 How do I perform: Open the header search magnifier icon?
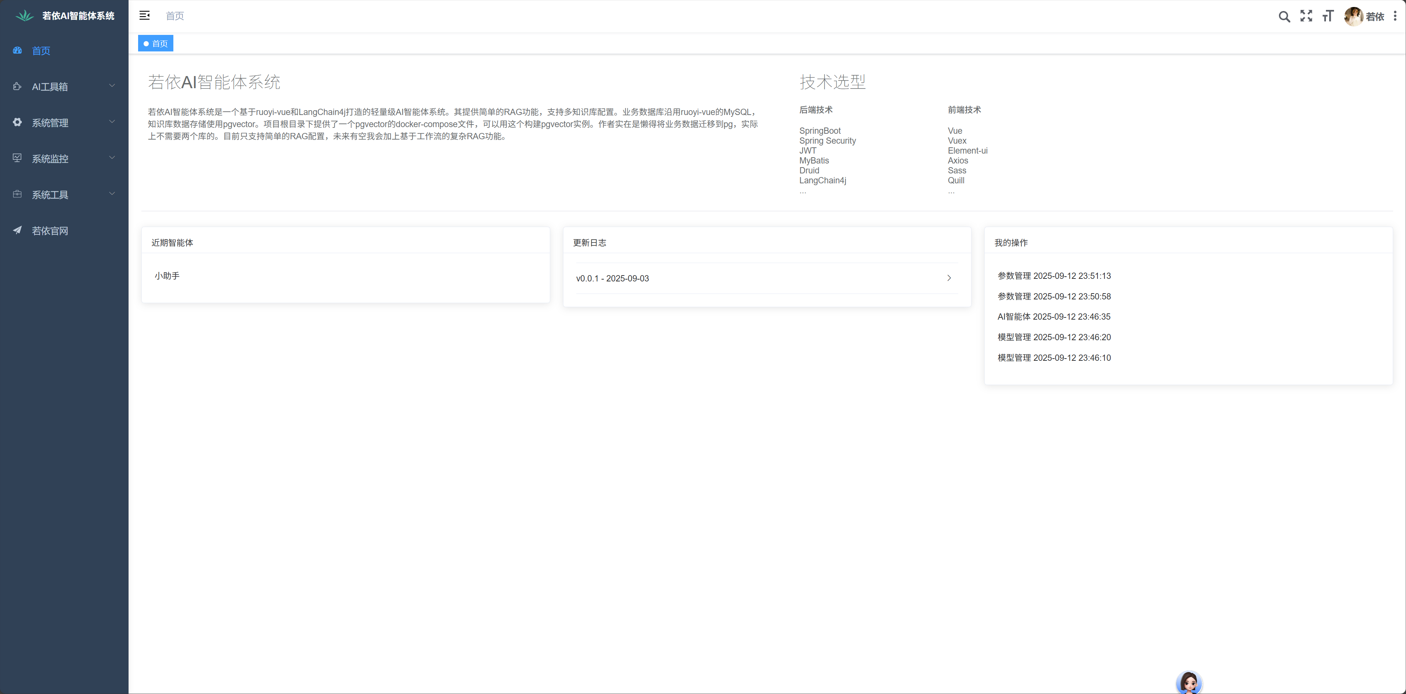1284,17
